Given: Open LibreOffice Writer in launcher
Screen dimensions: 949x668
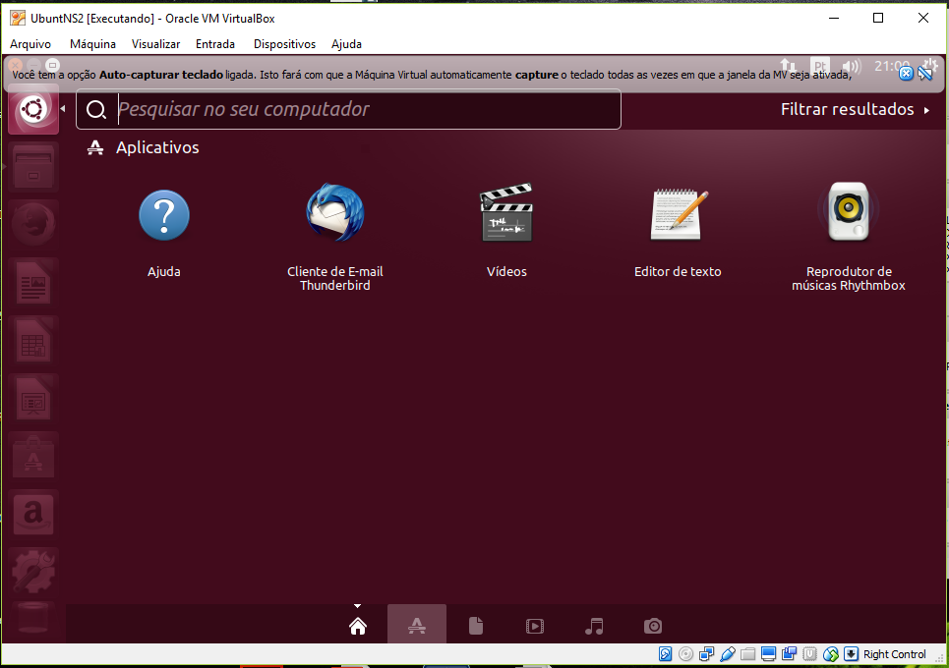Looking at the screenshot, I should [33, 282].
